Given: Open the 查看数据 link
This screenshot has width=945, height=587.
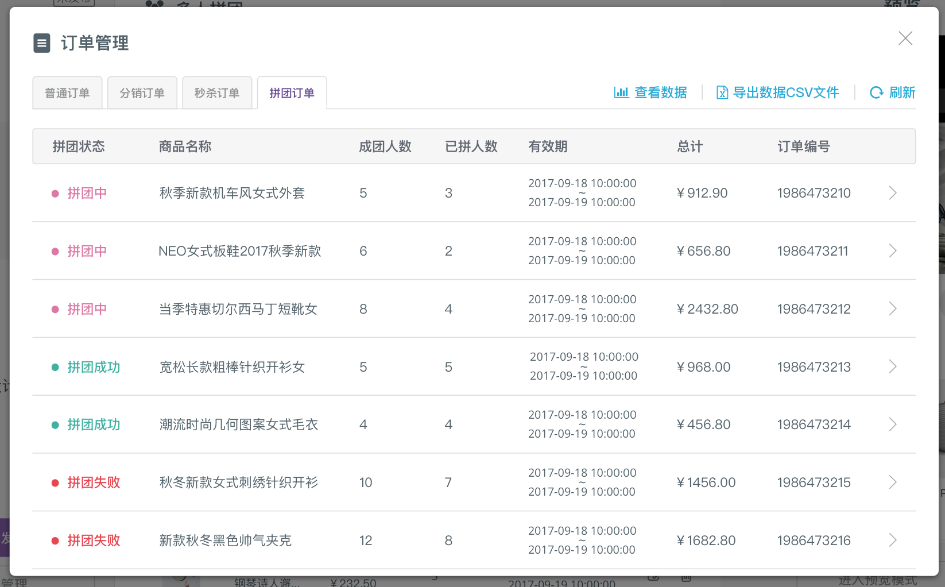Looking at the screenshot, I should [x=660, y=92].
